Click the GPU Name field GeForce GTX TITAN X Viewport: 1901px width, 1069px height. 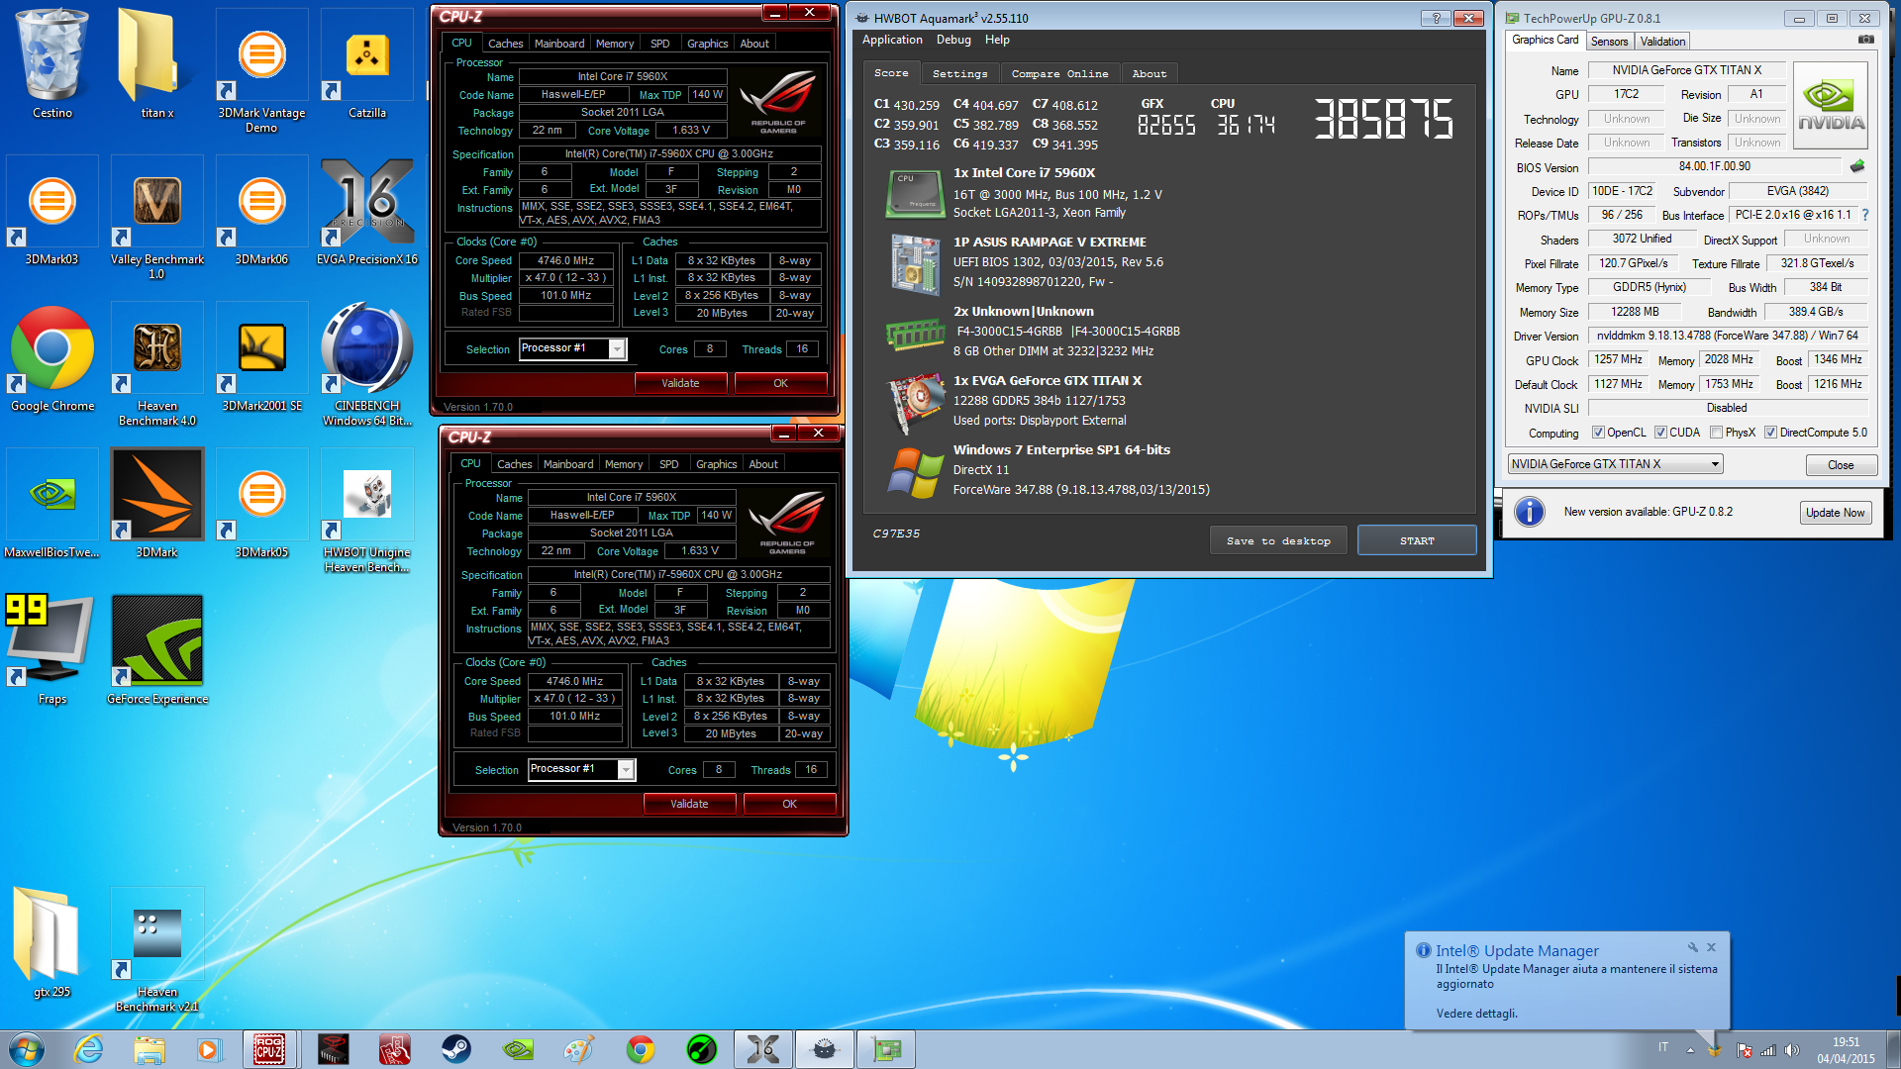tap(1686, 70)
